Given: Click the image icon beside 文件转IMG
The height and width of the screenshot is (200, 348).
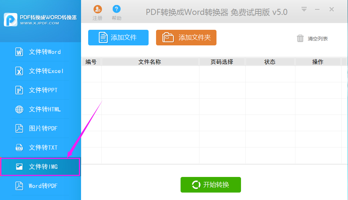Looking at the screenshot, I should point(19,167).
